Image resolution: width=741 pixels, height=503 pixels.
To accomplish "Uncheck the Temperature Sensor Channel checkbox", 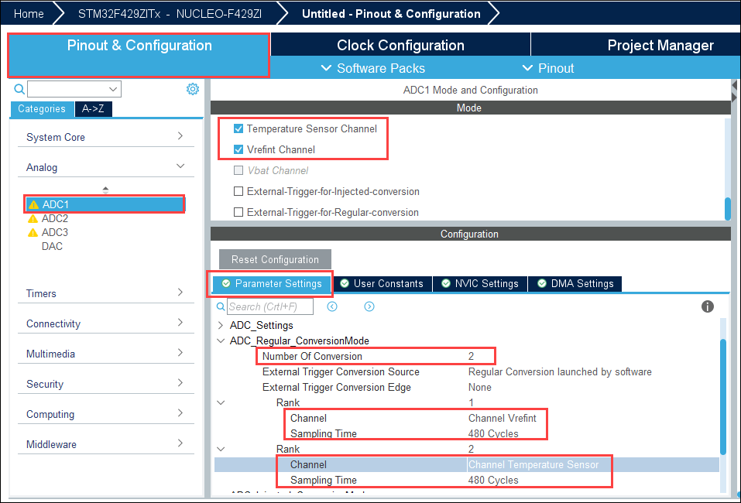I will 238,128.
